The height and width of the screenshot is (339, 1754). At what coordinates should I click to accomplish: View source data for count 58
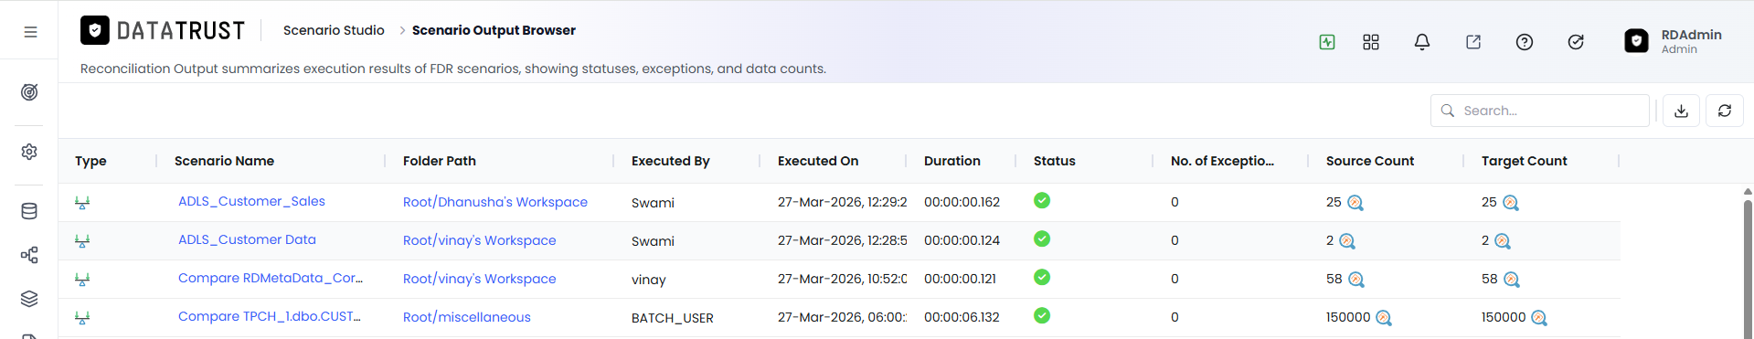point(1356,280)
